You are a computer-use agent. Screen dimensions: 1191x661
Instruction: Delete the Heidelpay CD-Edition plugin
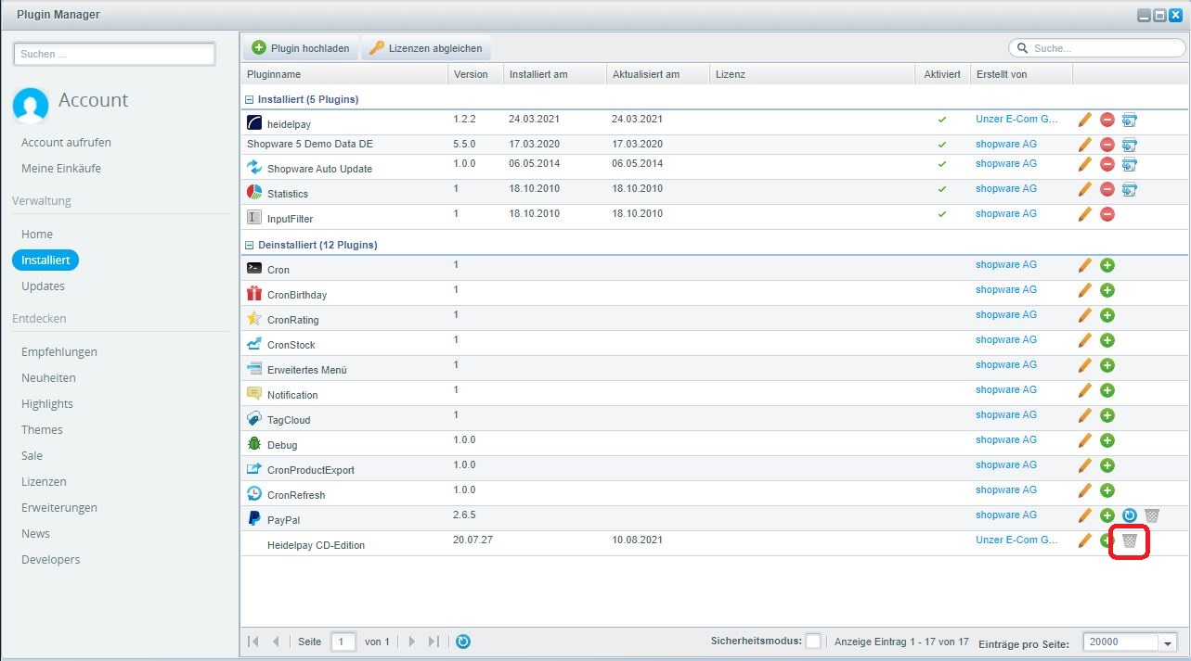1130,540
